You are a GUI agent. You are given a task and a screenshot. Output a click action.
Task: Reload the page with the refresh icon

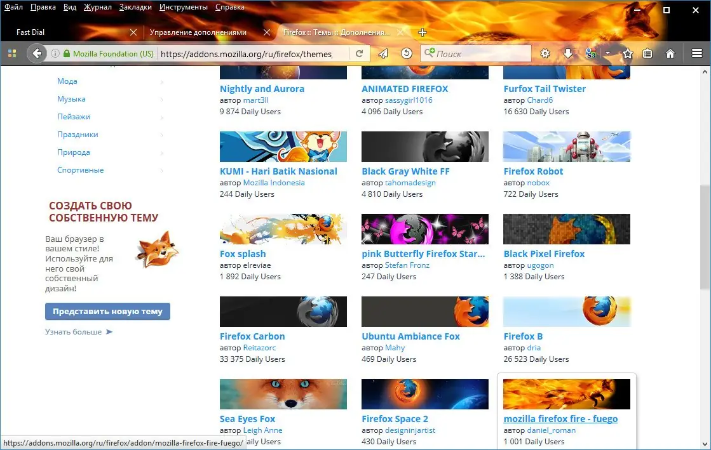[359, 53]
